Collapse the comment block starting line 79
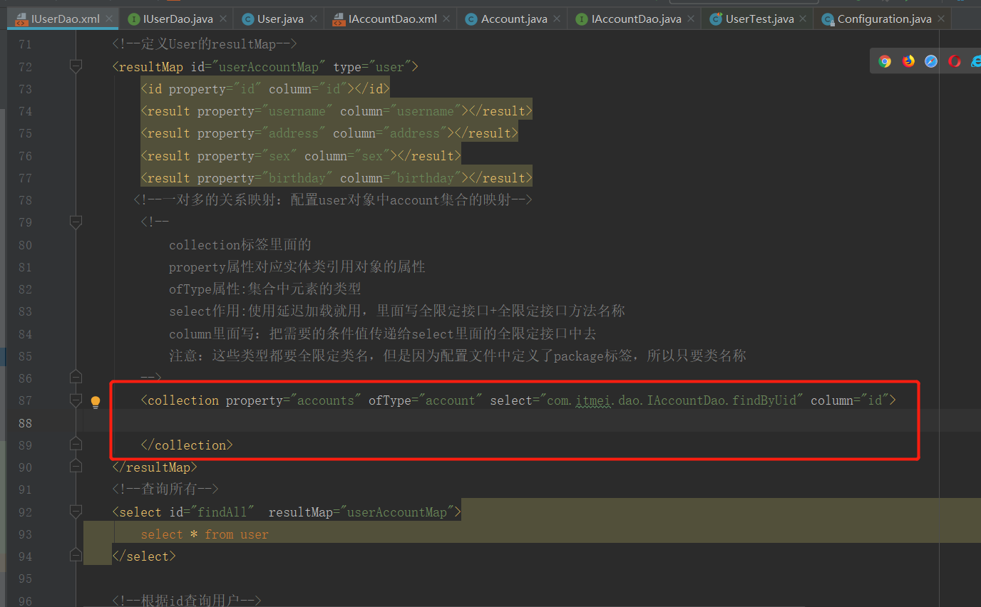981x607 pixels. tap(76, 222)
